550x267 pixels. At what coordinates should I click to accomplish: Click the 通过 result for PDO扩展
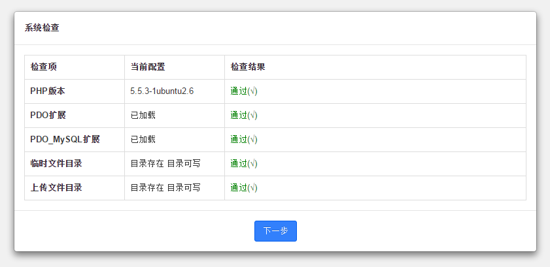tap(244, 116)
